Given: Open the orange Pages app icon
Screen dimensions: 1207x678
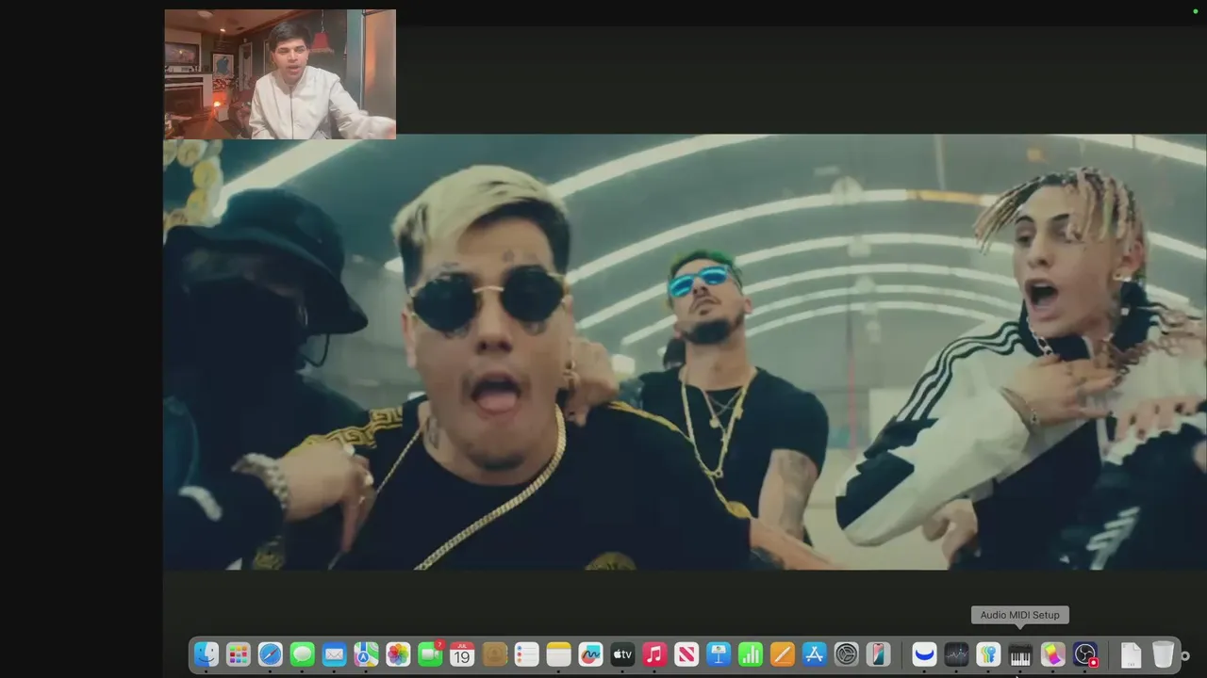Looking at the screenshot, I should (783, 654).
